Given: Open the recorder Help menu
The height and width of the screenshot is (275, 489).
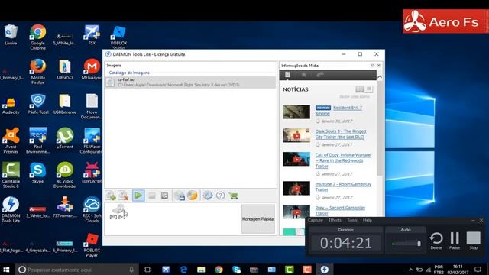Looking at the screenshot, I should (367, 220).
